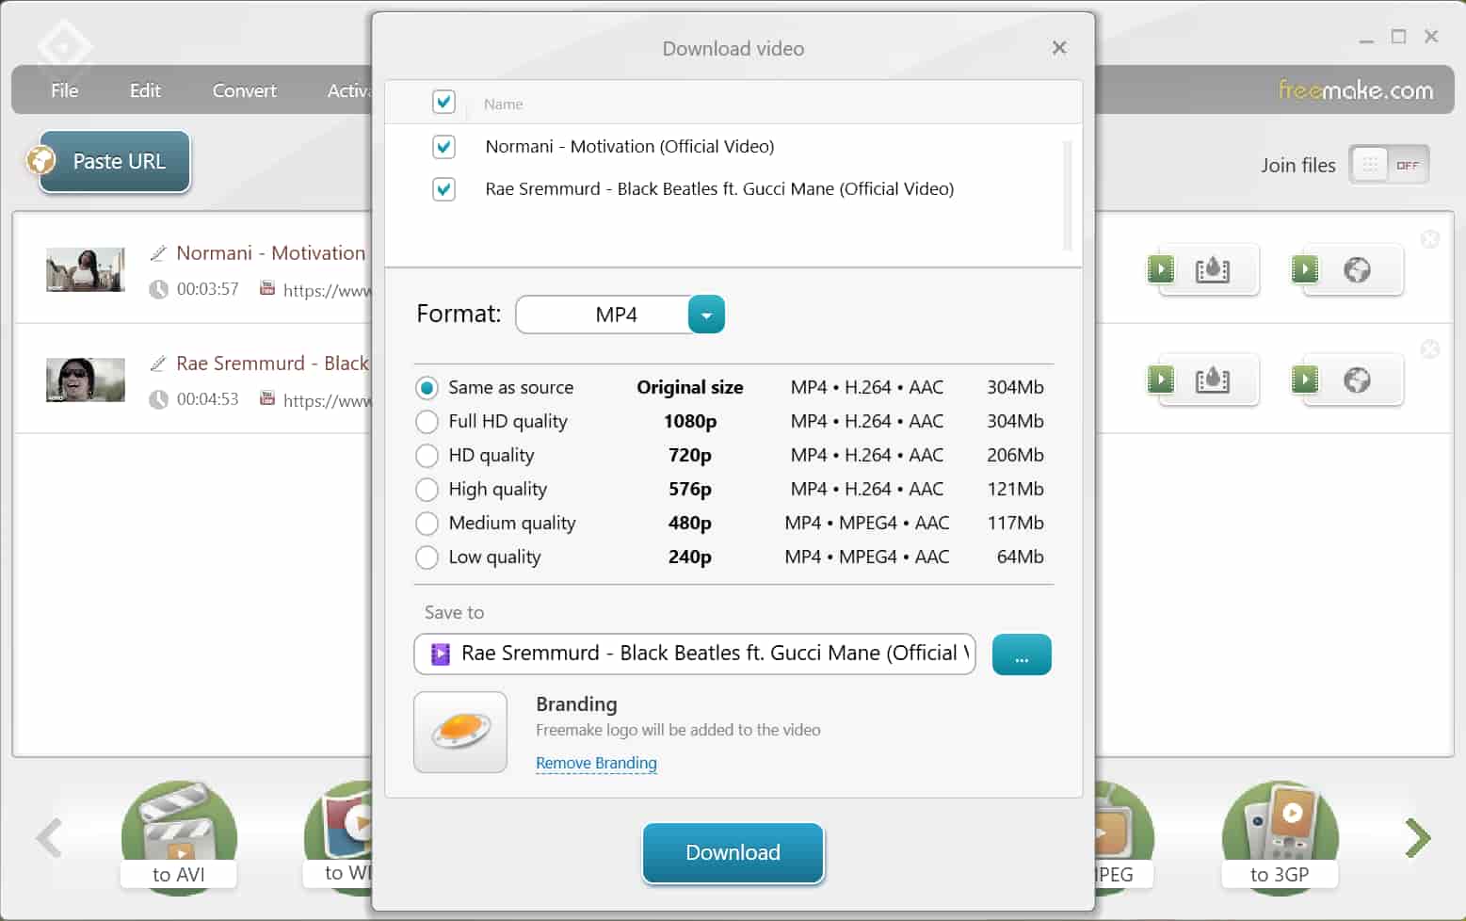
Task: Select the to AVI conversion icon
Action: [178, 832]
